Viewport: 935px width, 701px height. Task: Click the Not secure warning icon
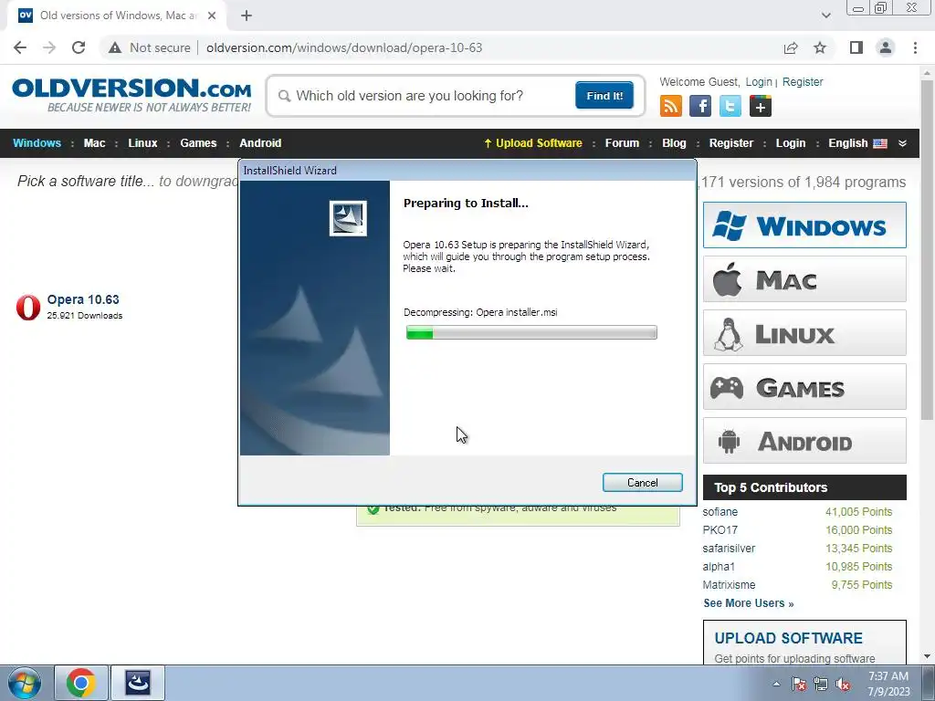pos(115,47)
